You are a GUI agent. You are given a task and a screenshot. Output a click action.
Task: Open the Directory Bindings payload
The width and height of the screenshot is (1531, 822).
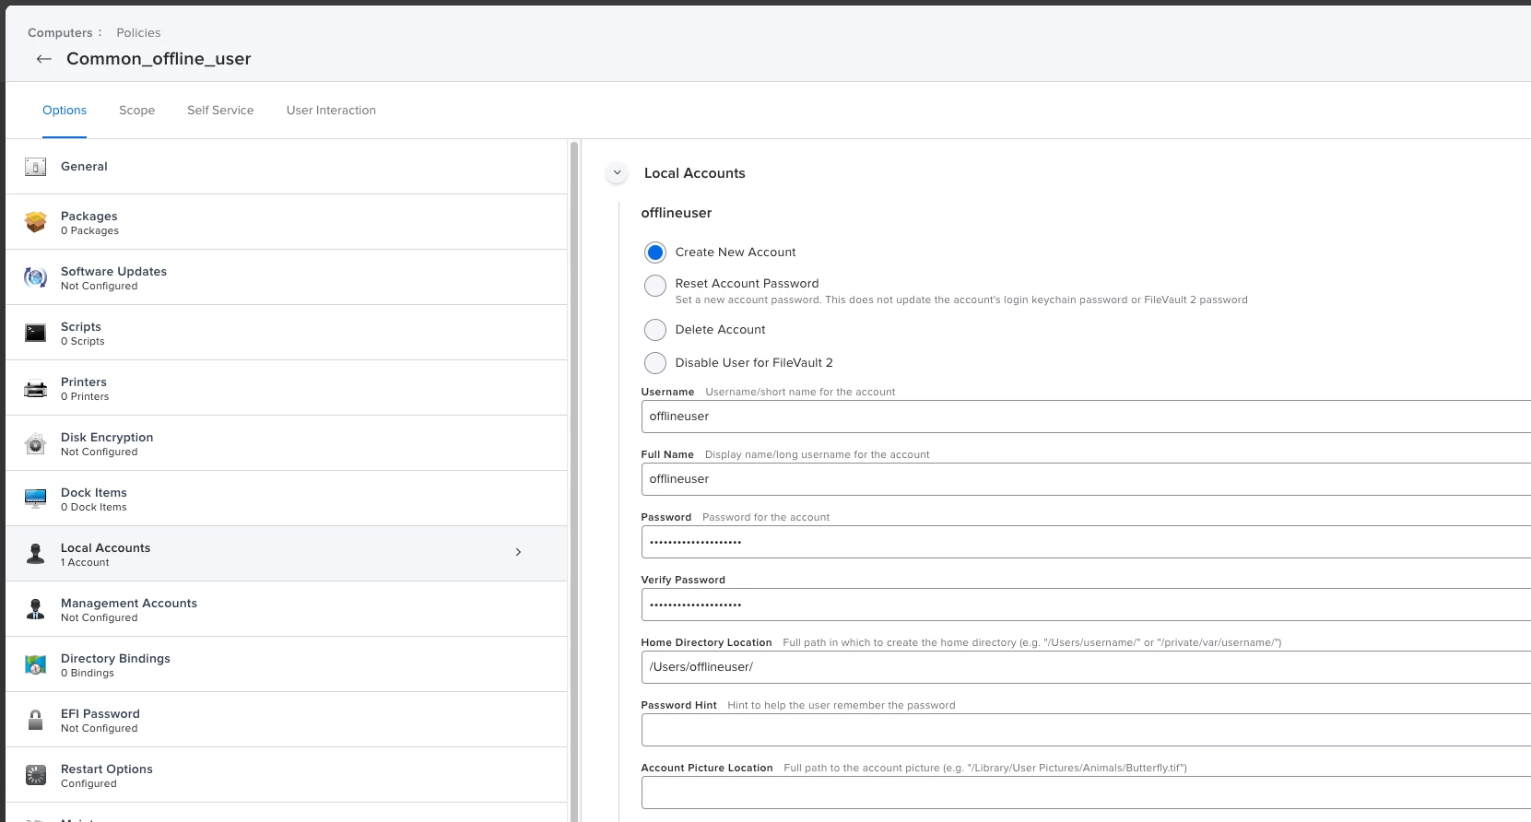(x=286, y=664)
